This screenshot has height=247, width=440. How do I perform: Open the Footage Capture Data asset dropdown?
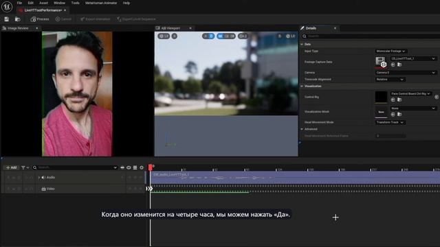click(413, 58)
